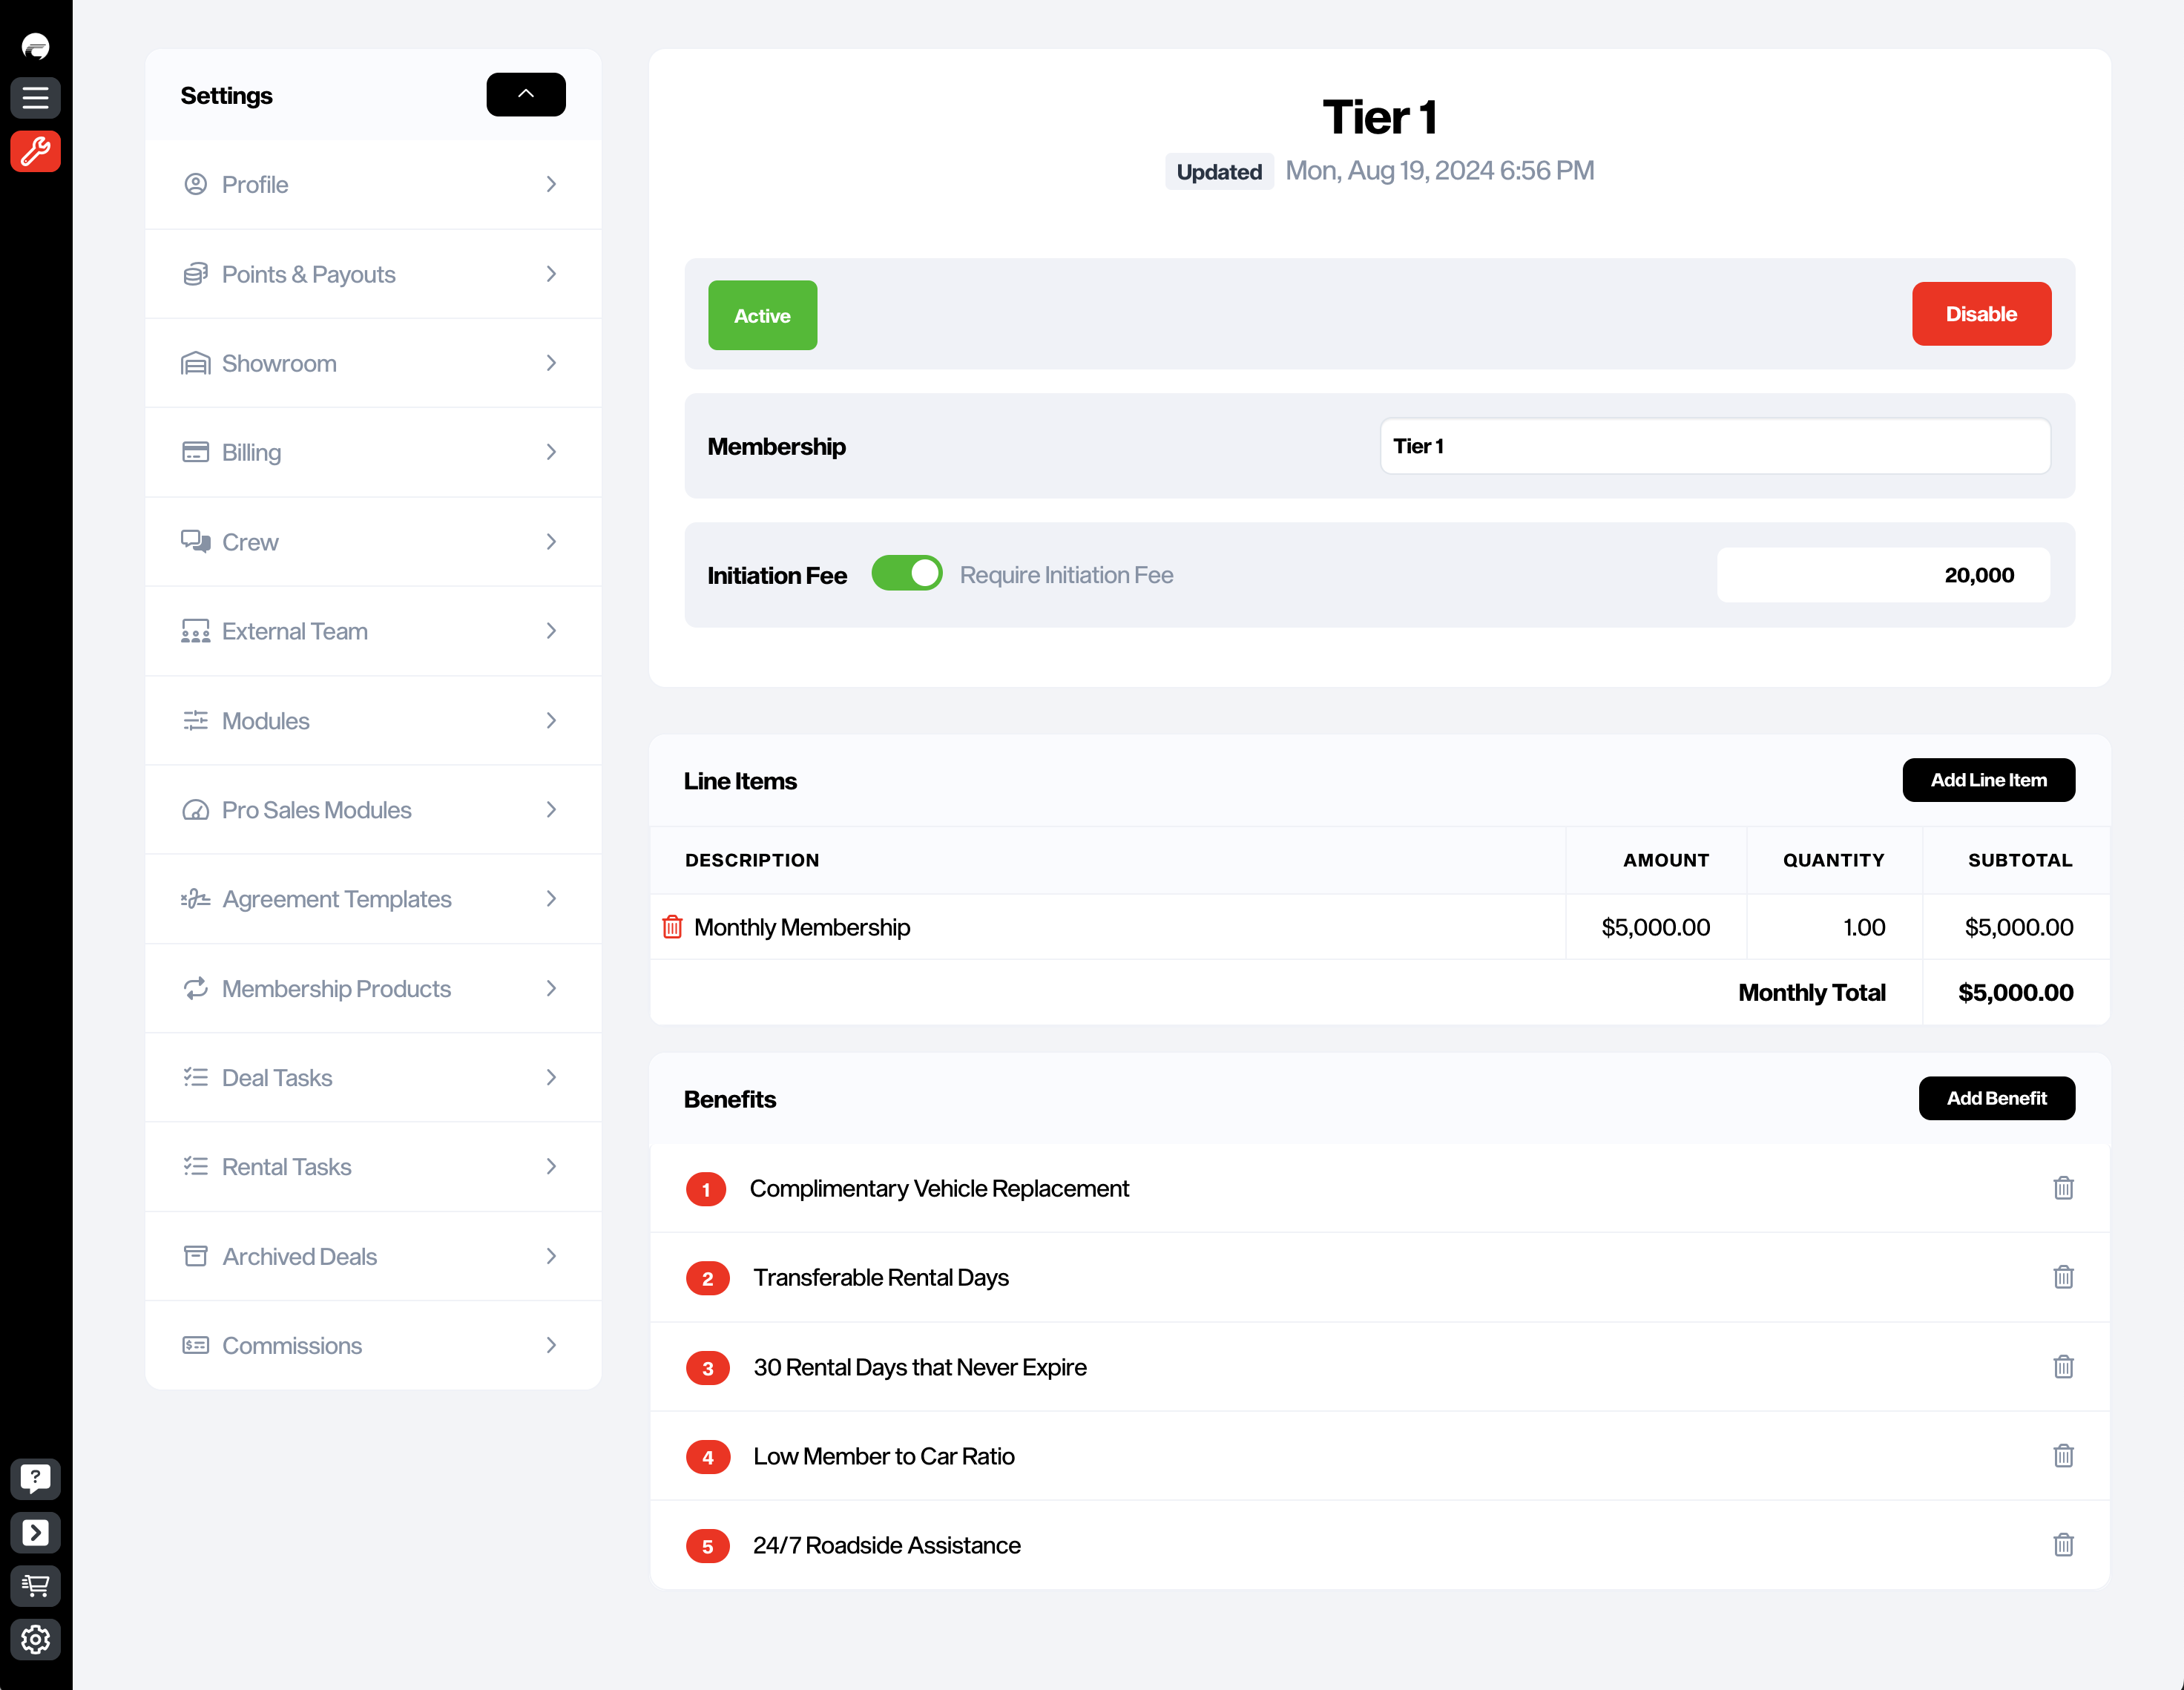Select the Showroom menu item
The width and height of the screenshot is (2184, 1690).
(279, 363)
